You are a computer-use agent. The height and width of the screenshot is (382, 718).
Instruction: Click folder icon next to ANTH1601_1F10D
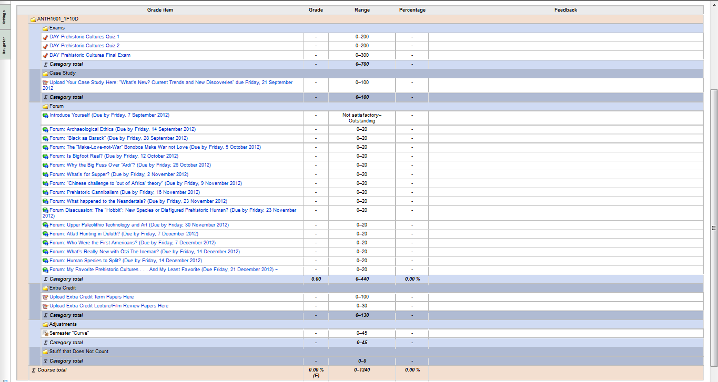[33, 19]
